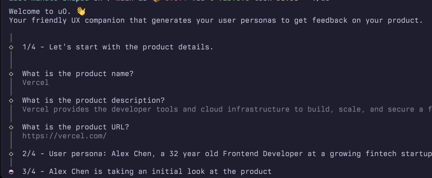Click the 'What is the product name?' prompt
Image resolution: width=432 pixels, height=178 pixels.
click(x=78, y=74)
